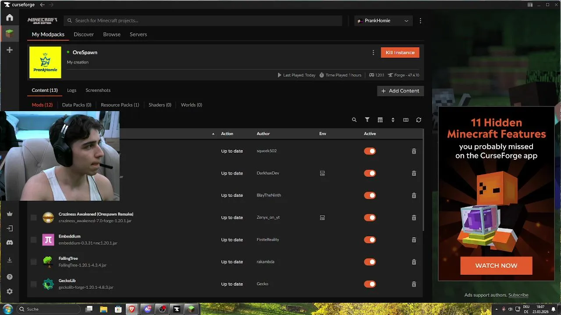Open the three-dot menu next to PrankHomie
Image resolution: width=561 pixels, height=315 pixels.
pyautogui.click(x=420, y=21)
